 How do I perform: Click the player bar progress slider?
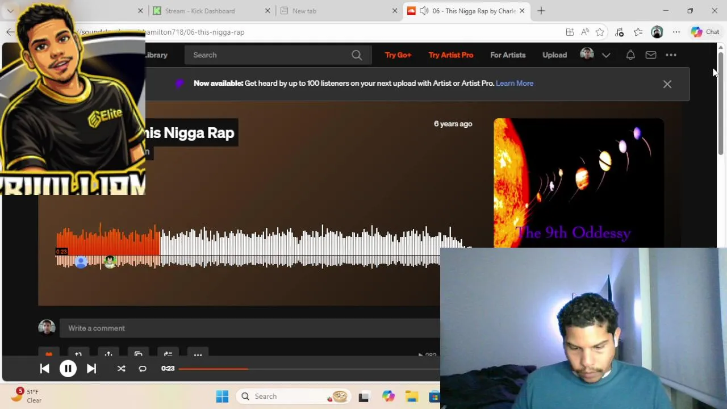310,369
